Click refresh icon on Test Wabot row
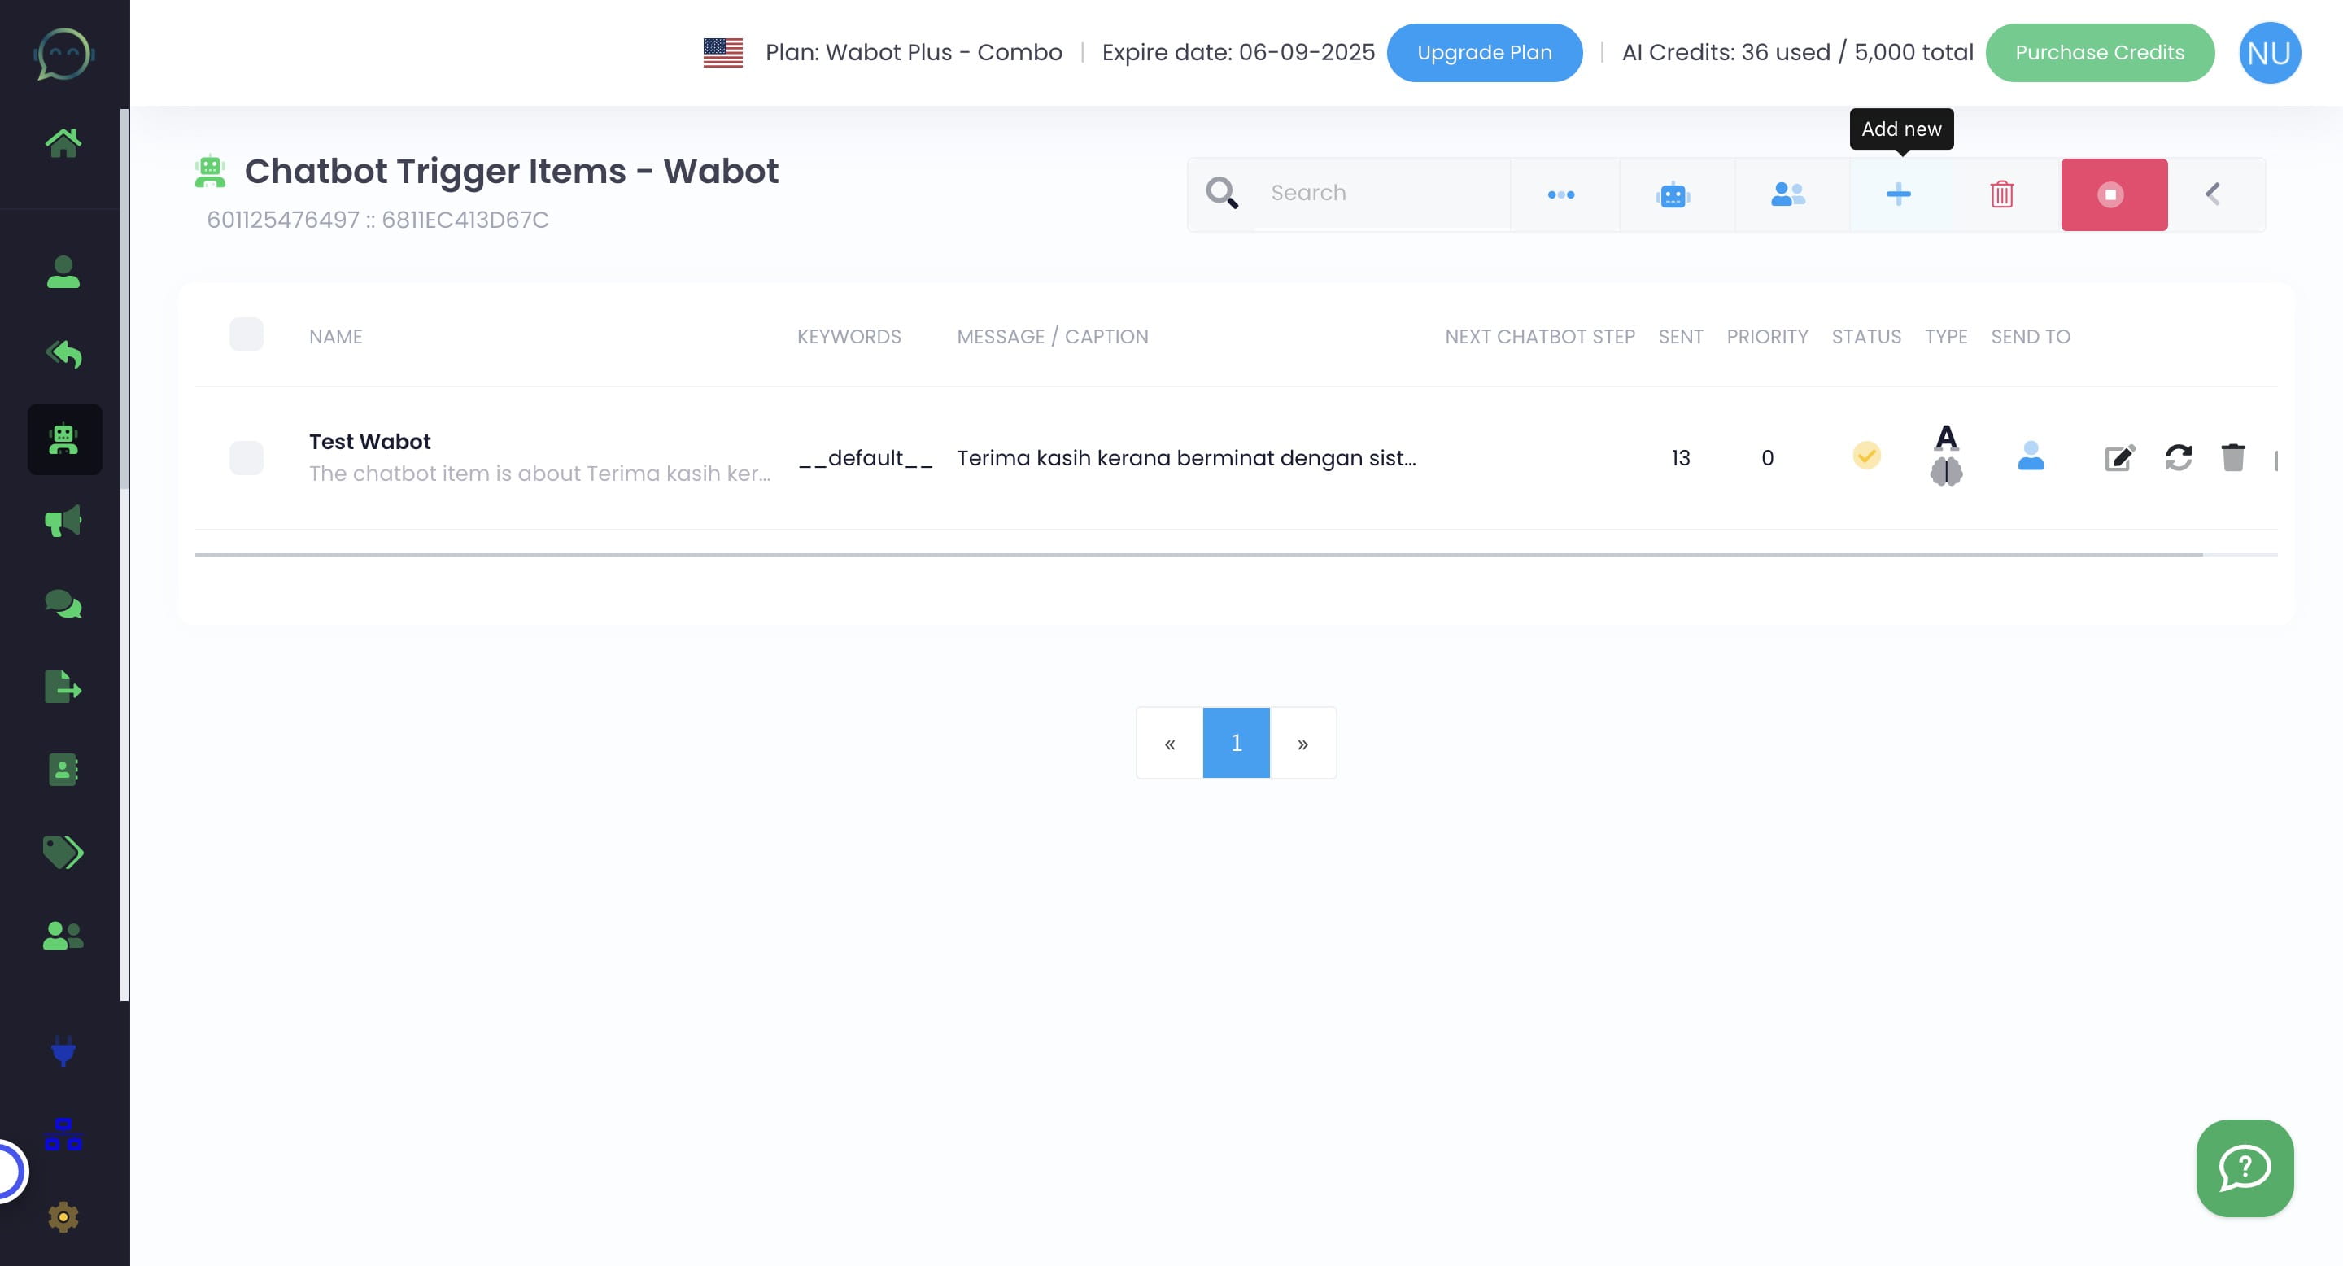This screenshot has height=1266, width=2343. click(x=2179, y=457)
